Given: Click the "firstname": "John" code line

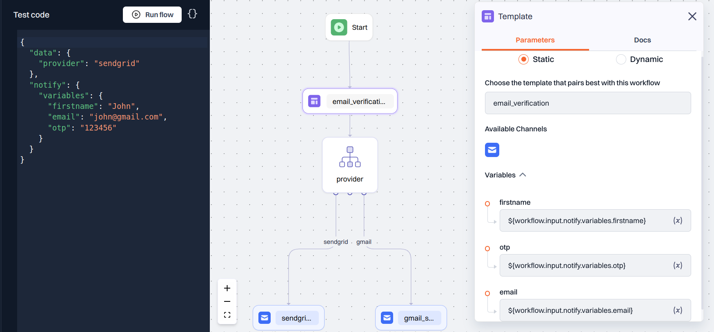Looking at the screenshot, I should 93,106.
